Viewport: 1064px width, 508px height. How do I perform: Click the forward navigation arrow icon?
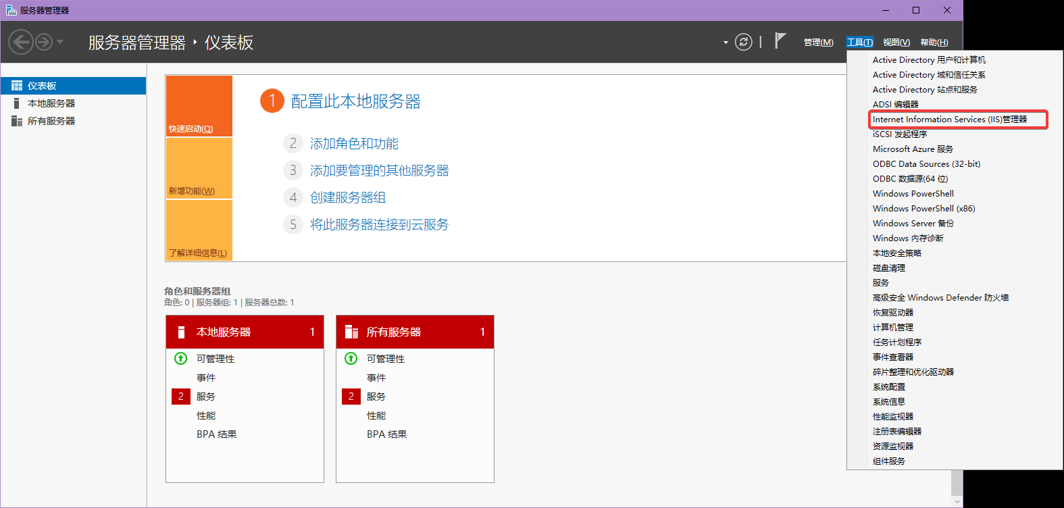tap(44, 42)
